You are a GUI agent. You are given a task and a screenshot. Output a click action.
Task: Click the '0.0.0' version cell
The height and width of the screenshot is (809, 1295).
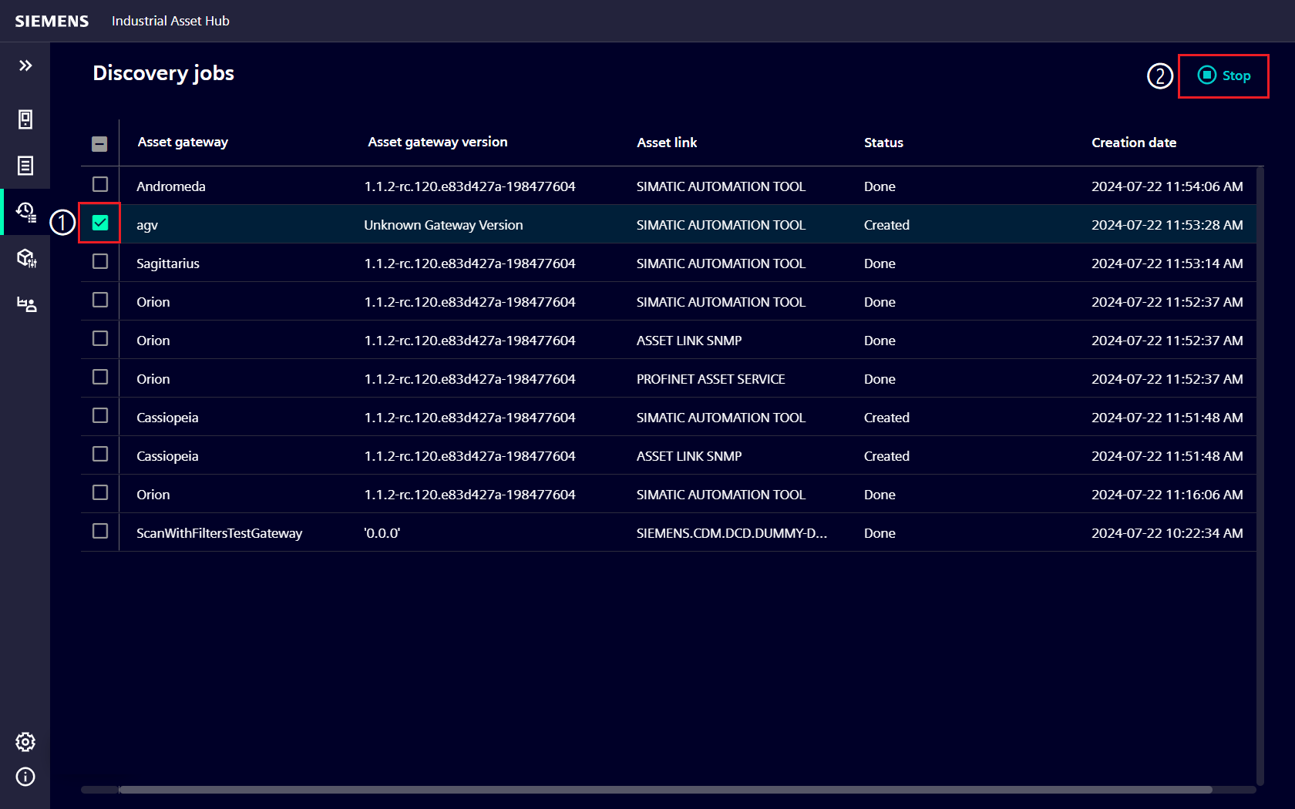382,533
